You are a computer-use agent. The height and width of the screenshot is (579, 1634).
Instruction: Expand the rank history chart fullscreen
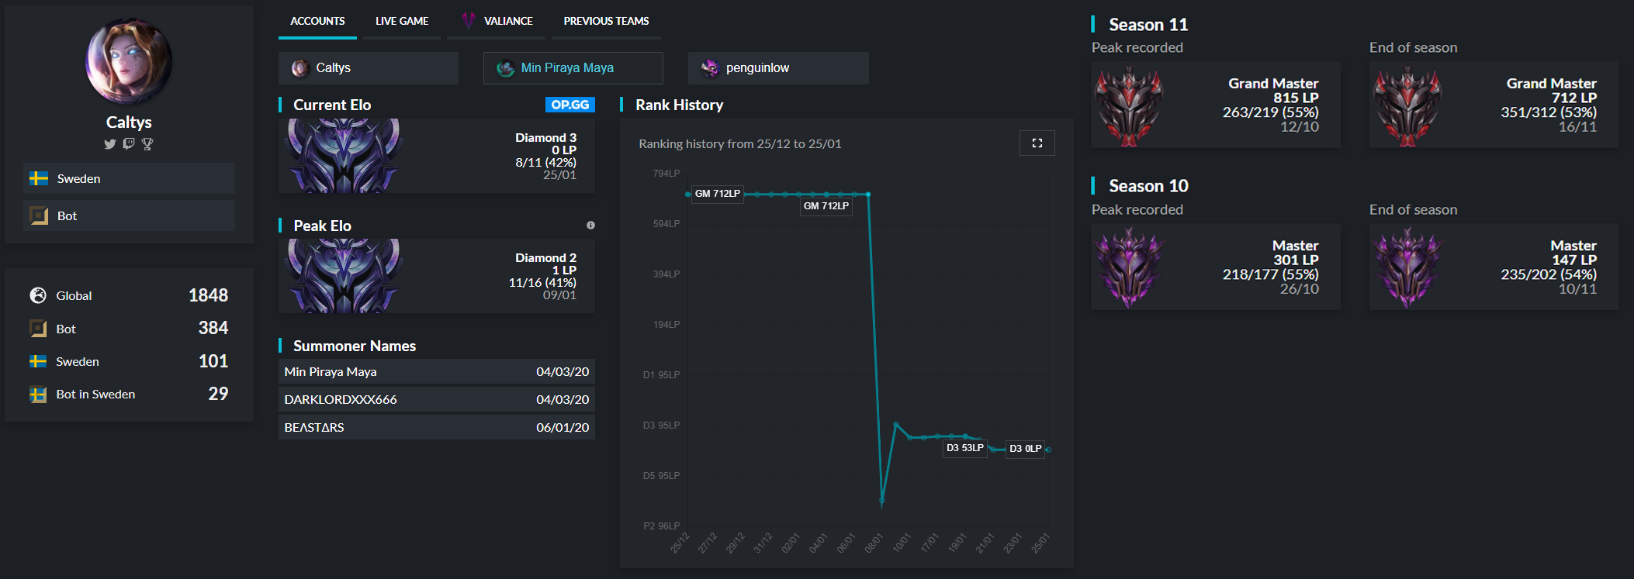click(1037, 143)
